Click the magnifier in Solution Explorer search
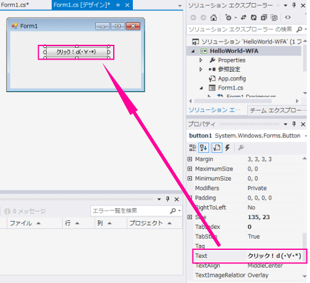The height and width of the screenshot is (283, 310). click(300, 29)
